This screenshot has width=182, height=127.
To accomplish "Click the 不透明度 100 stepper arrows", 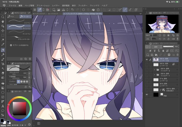I will pos(27,77).
